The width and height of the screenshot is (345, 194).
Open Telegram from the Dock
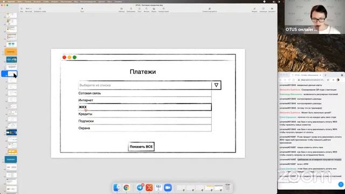point(140,188)
